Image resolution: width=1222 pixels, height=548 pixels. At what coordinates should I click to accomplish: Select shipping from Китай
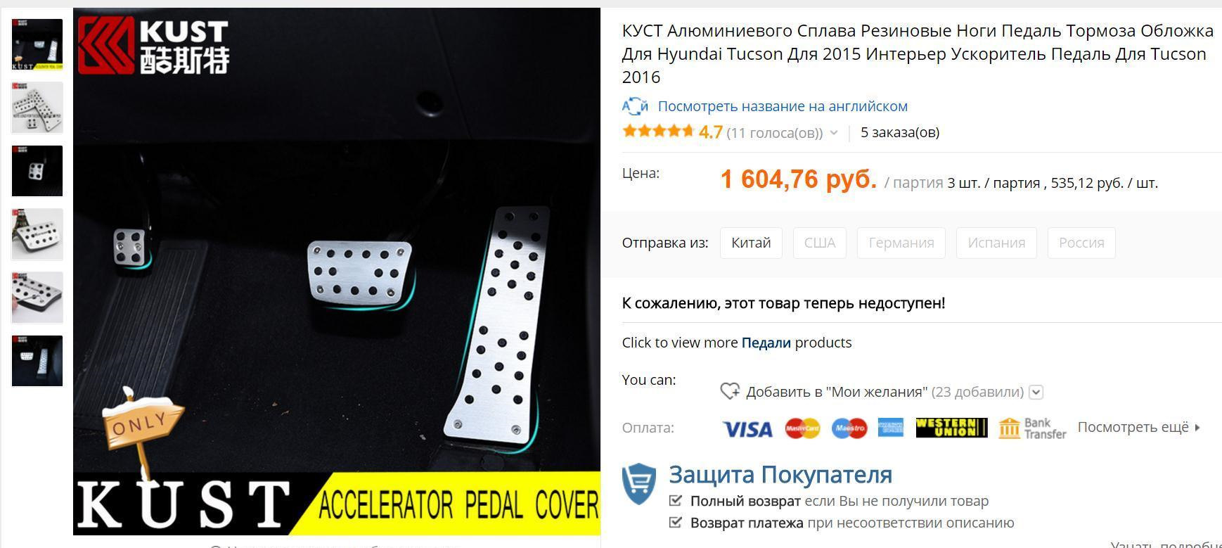[751, 243]
